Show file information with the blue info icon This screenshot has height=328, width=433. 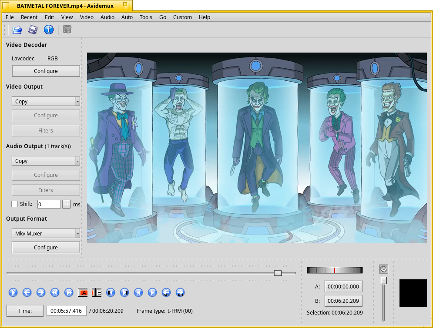pos(49,30)
